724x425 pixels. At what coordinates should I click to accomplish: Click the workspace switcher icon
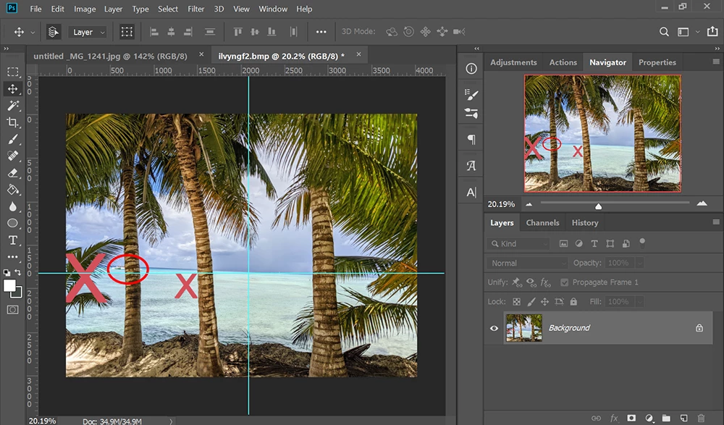[683, 32]
